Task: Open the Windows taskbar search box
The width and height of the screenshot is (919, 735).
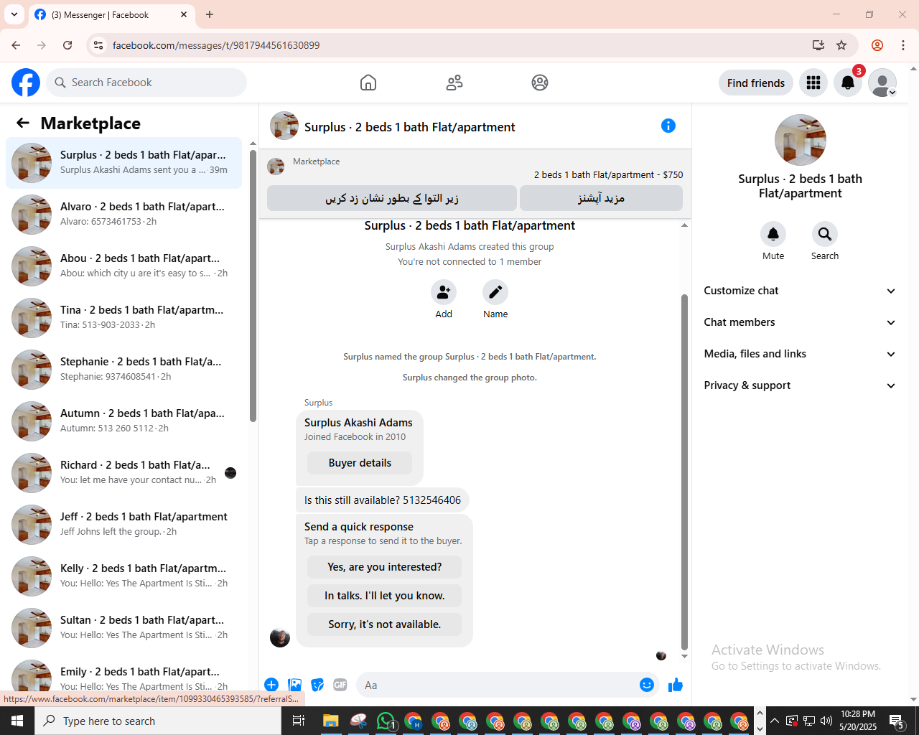Action: coord(158,721)
